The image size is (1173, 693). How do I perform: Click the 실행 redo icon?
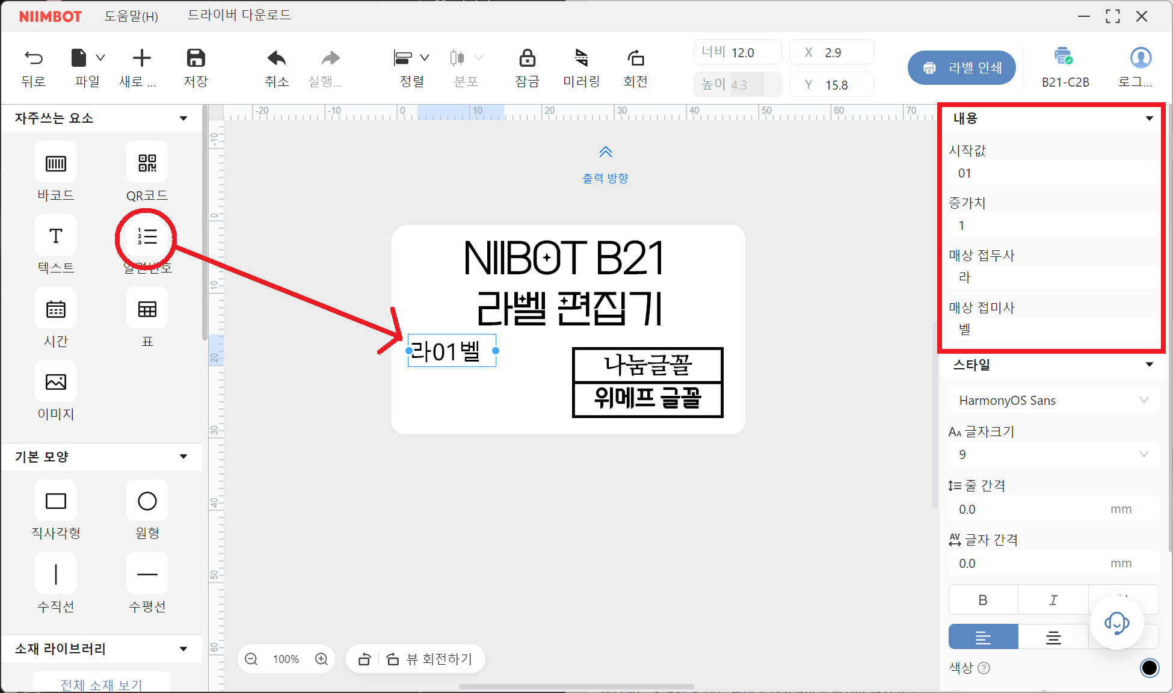tap(330, 58)
